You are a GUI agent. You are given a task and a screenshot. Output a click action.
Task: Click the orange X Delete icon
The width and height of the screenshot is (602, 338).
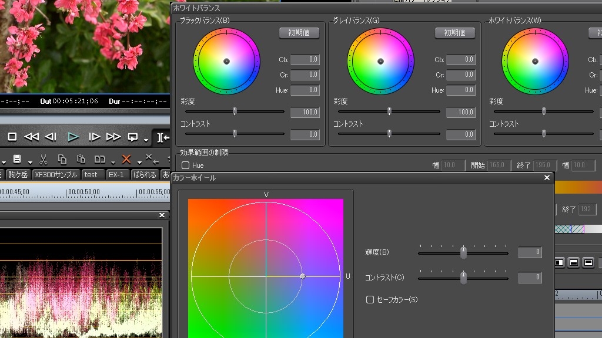126,159
